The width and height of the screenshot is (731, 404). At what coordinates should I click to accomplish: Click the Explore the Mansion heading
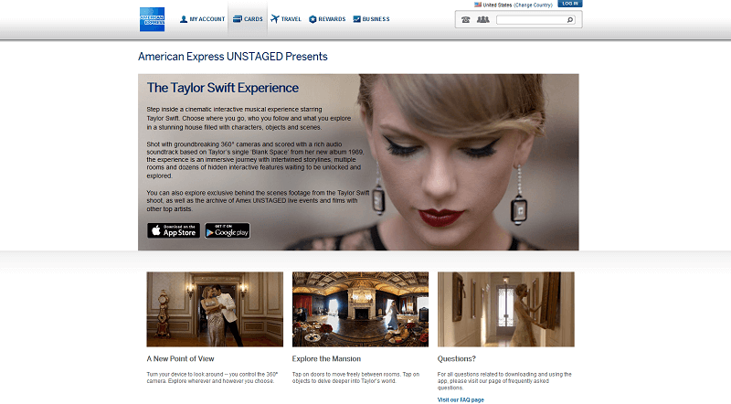click(x=326, y=358)
